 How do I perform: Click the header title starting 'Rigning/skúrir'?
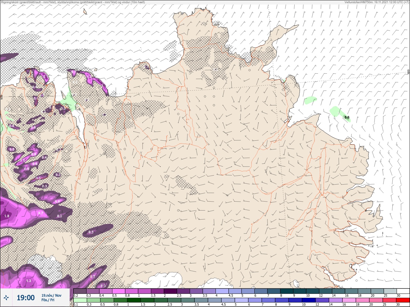click(73, 2)
